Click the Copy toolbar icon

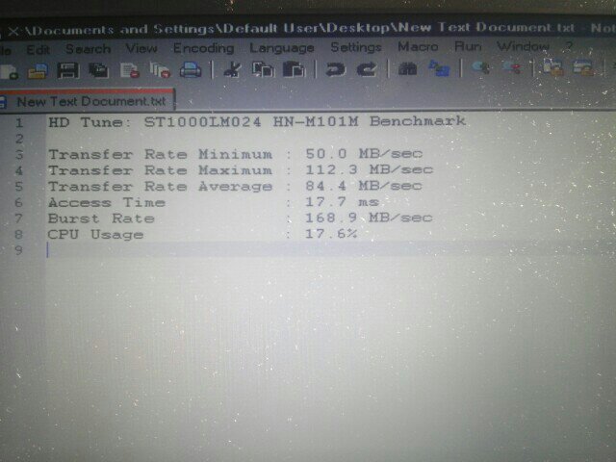(263, 69)
